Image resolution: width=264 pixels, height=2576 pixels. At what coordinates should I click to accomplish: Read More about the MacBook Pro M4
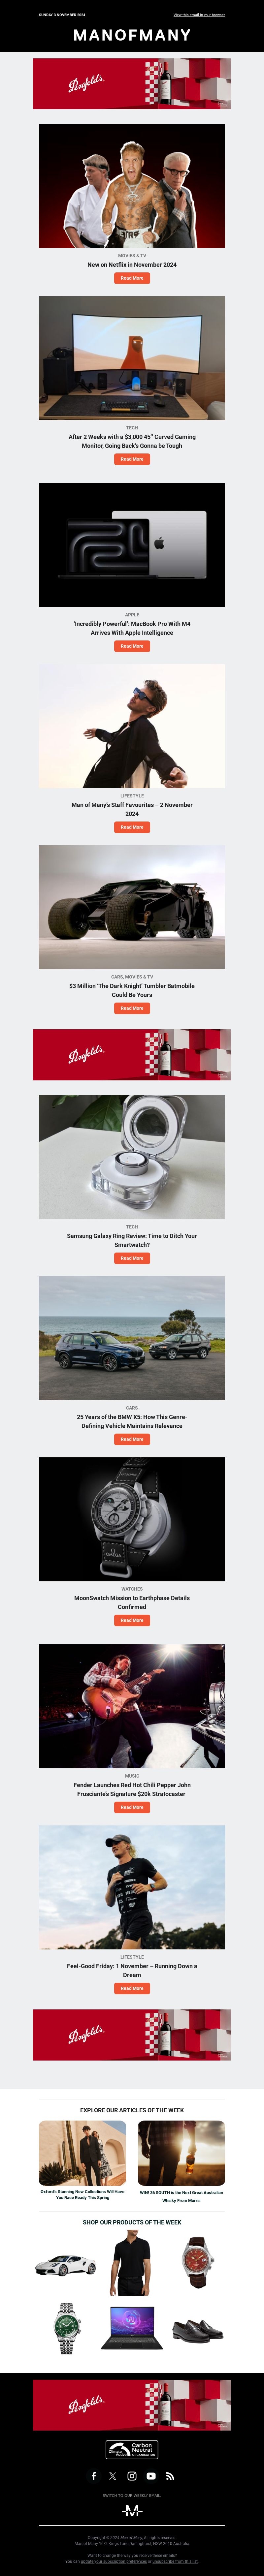pyautogui.click(x=132, y=646)
